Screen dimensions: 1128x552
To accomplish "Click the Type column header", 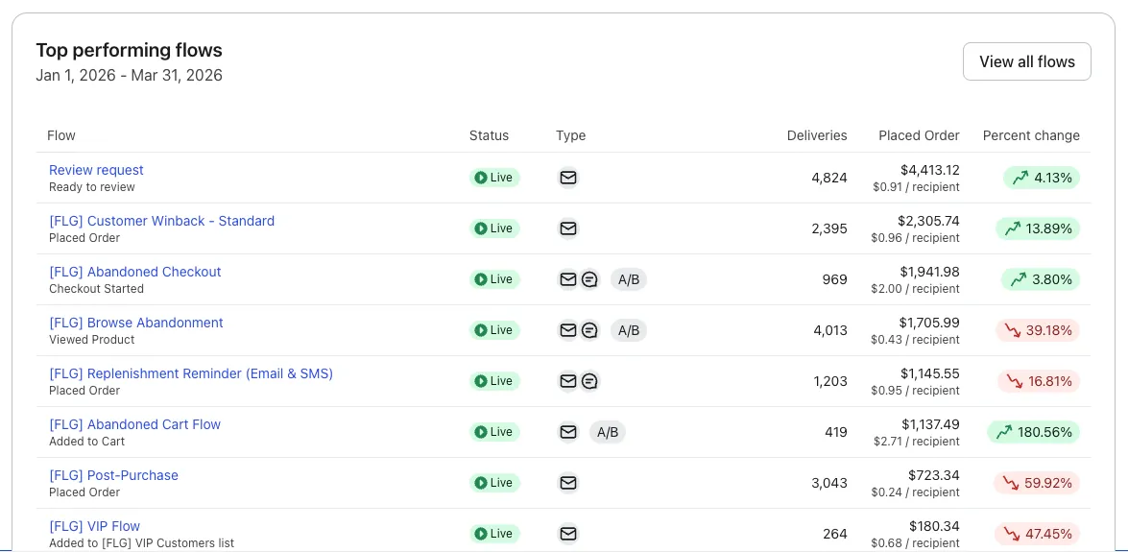I will coord(570,135).
